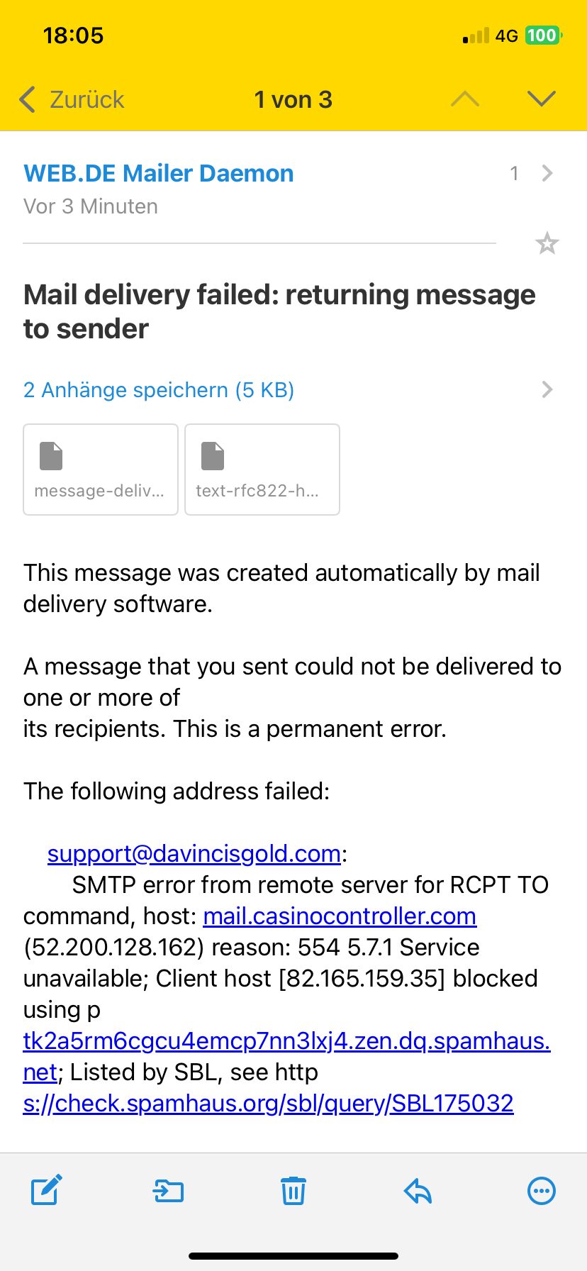This screenshot has width=587, height=1271.
Task: Expand attachments list chevron
Action: pyautogui.click(x=547, y=389)
